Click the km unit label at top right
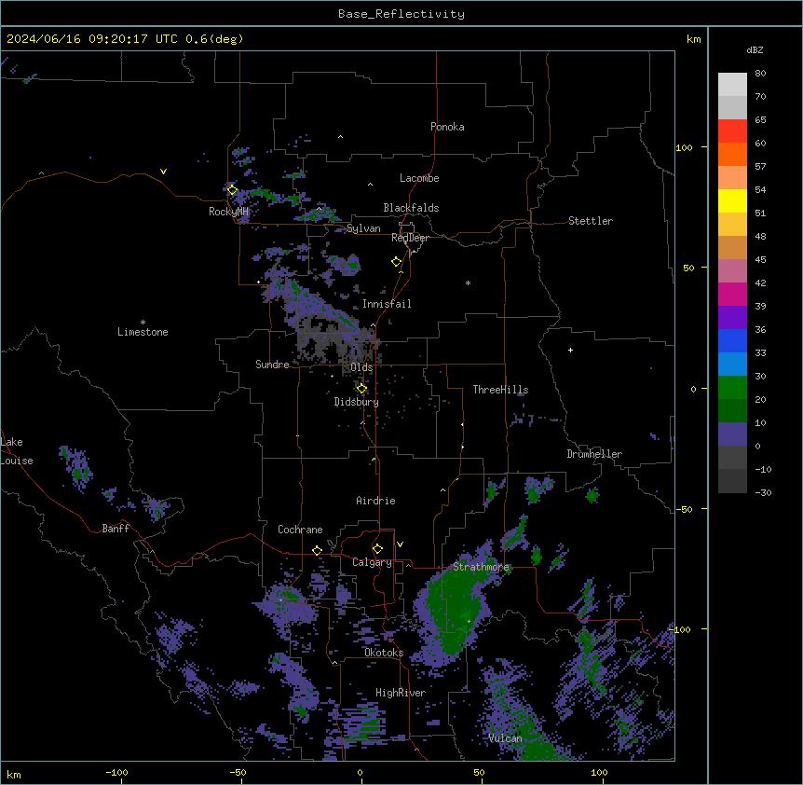The image size is (803, 785). pyautogui.click(x=694, y=39)
